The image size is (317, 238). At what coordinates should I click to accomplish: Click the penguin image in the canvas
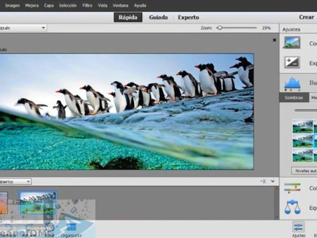tap(127, 111)
